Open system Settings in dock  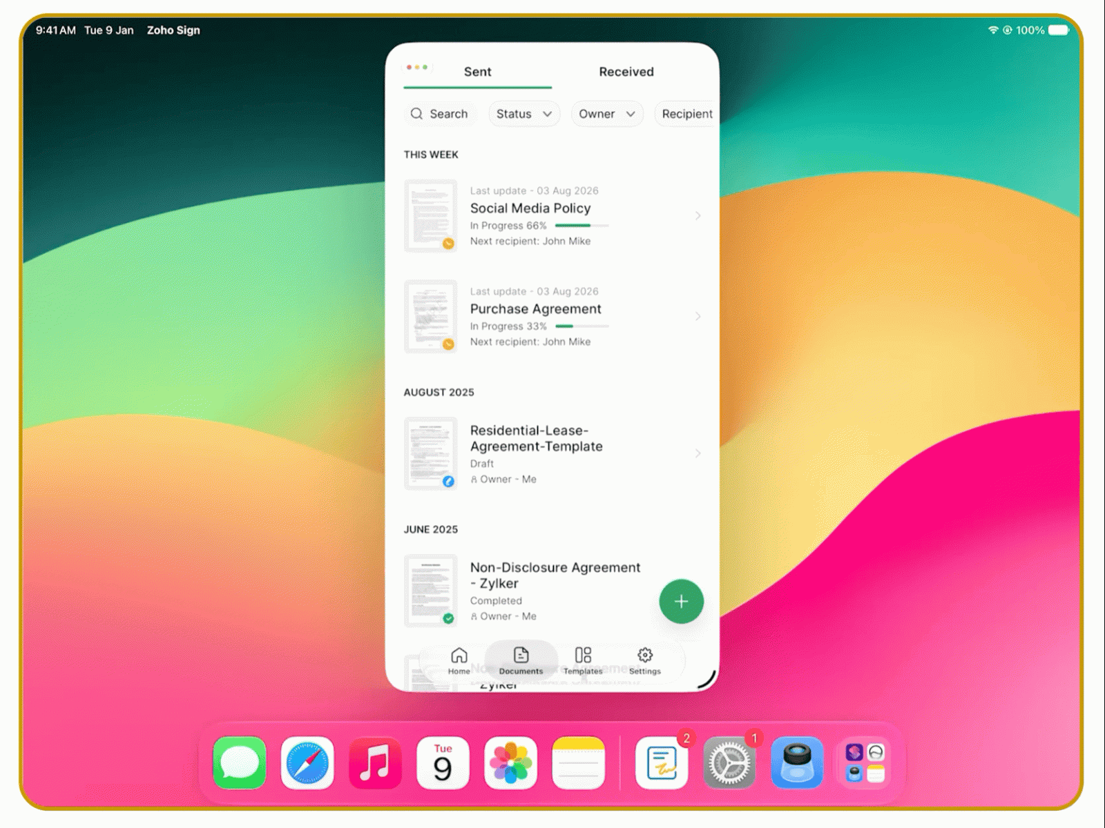[729, 763]
